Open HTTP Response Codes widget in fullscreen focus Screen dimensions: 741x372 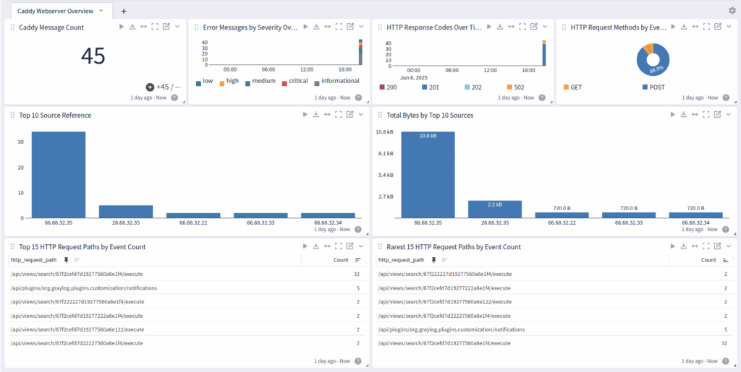point(523,27)
